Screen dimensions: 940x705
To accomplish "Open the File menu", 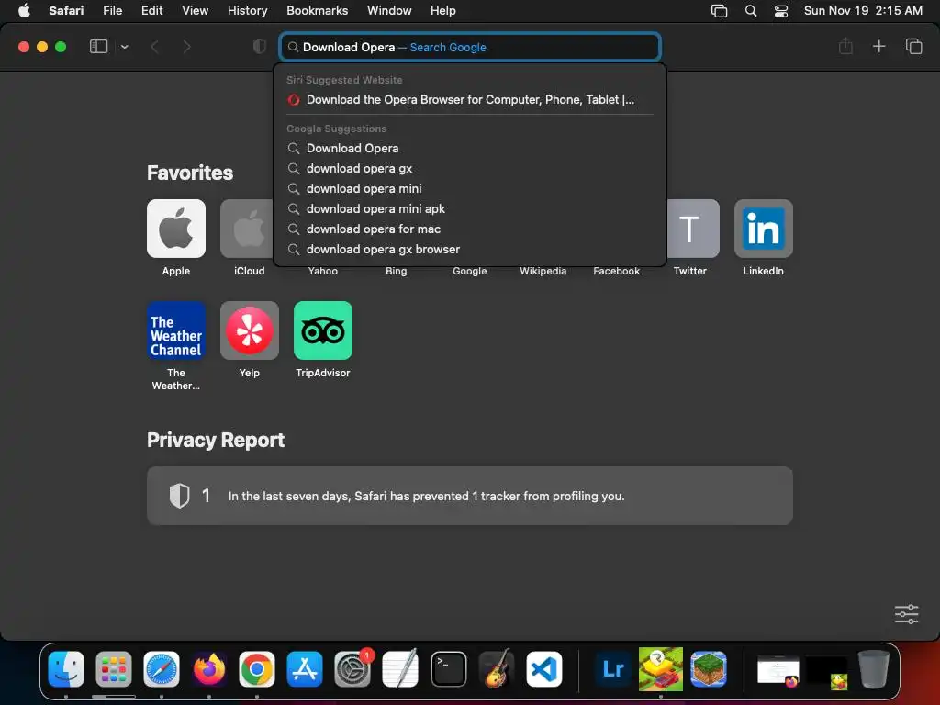I will [x=112, y=10].
